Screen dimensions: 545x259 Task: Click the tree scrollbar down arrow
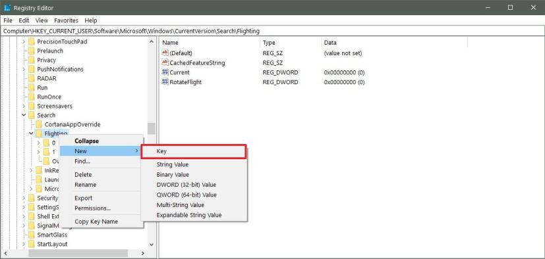(x=151, y=245)
